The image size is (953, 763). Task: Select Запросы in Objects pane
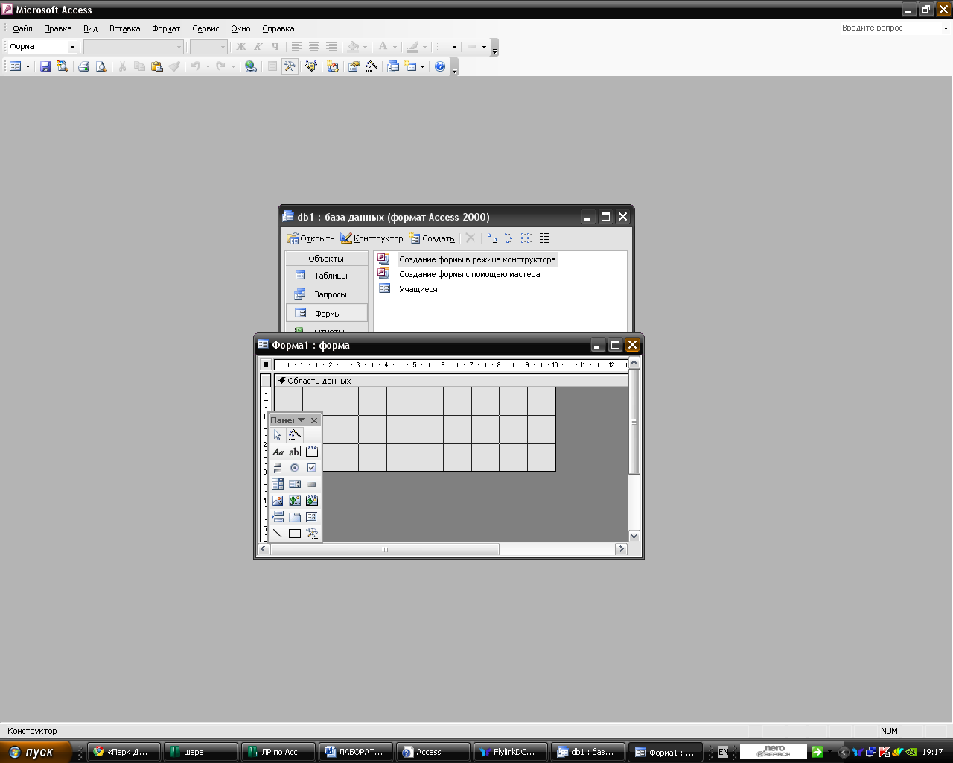[x=326, y=294]
